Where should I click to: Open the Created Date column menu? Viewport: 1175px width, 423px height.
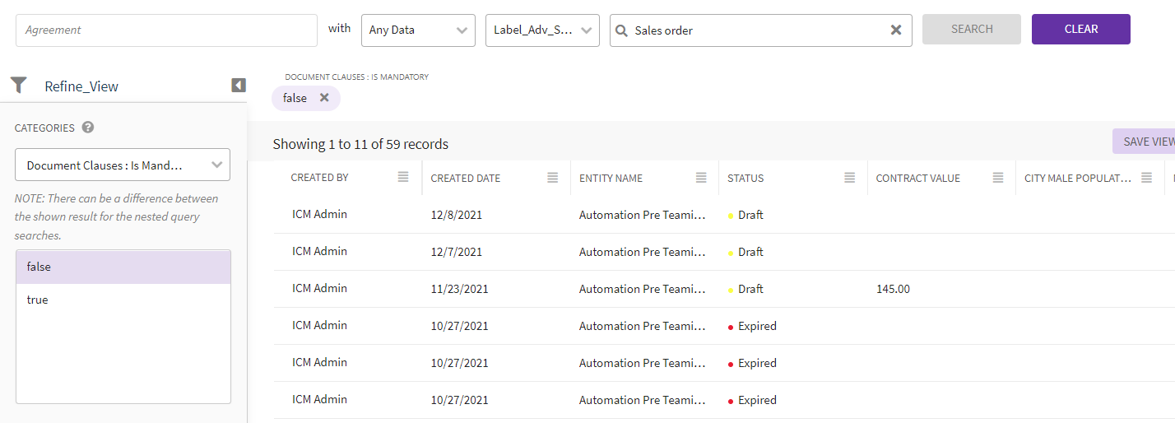[553, 178]
